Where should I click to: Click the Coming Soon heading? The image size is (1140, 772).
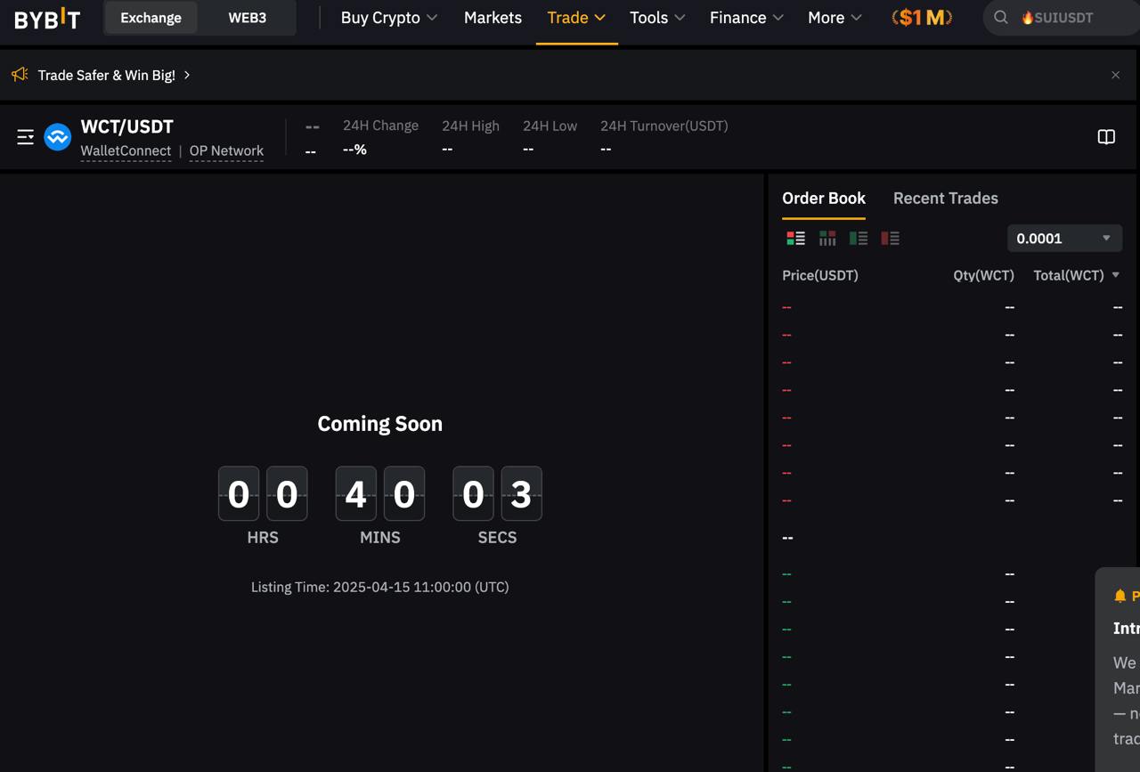pos(380,424)
